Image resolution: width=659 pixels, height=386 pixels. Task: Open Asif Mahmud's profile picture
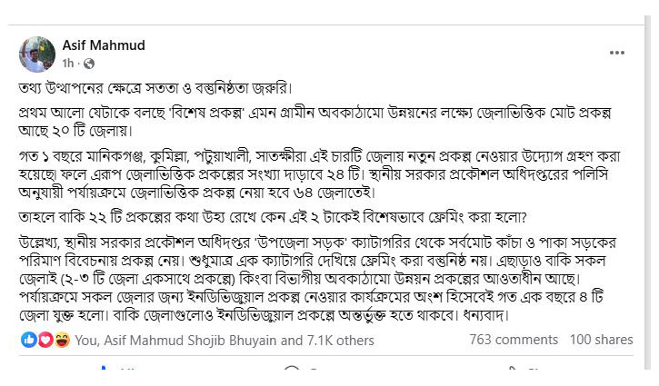(36, 54)
